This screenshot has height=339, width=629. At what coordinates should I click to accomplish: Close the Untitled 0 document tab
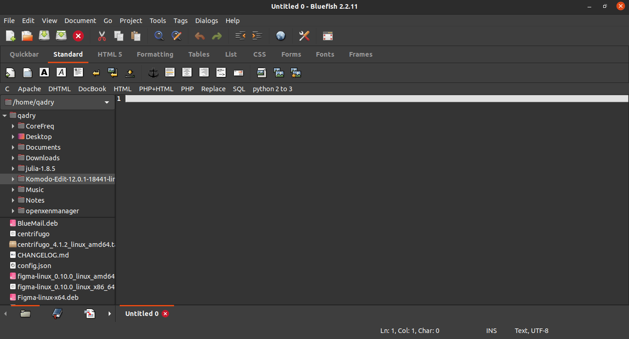point(165,314)
